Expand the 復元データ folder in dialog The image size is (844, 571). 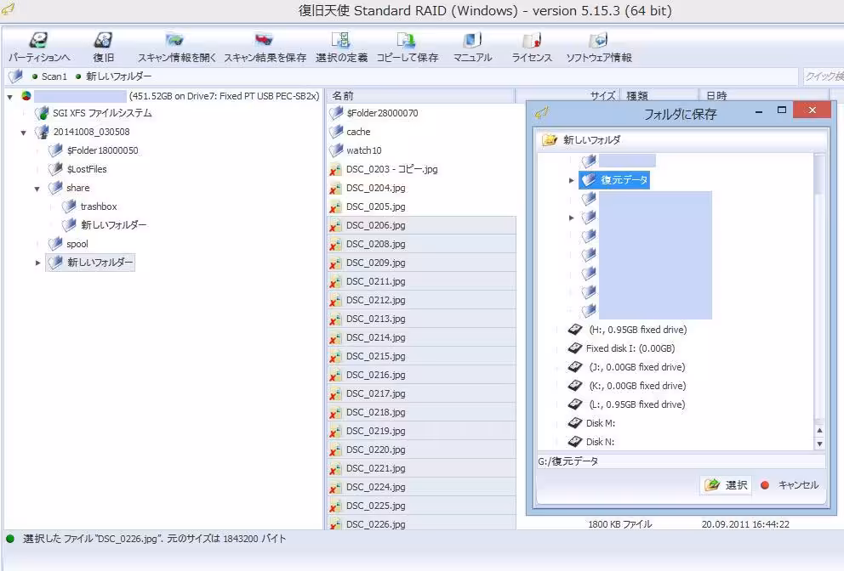pos(572,180)
